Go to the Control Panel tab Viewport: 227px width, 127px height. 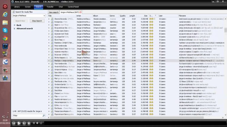pos(73,6)
